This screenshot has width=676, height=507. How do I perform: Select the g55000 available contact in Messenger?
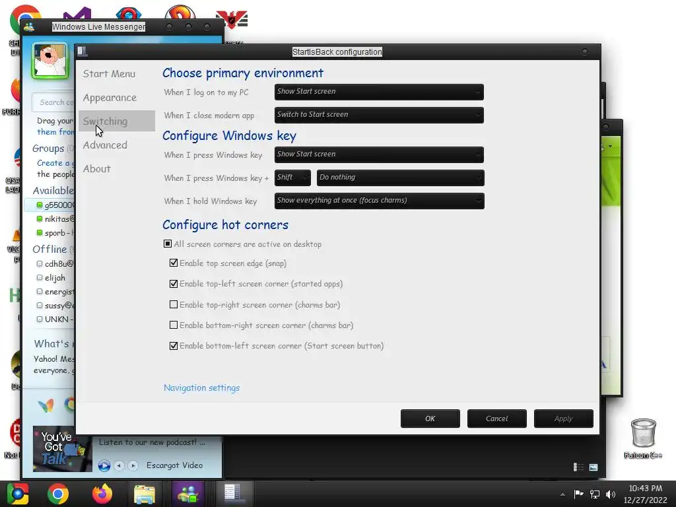click(x=49, y=205)
